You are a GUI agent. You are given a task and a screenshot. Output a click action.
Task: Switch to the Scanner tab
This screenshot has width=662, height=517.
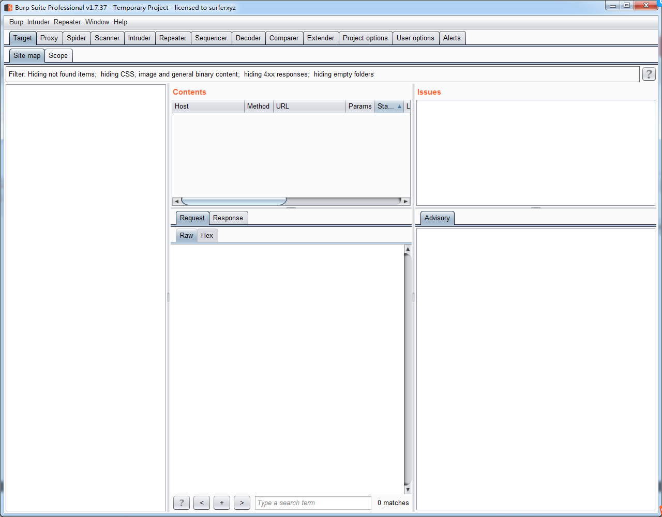coord(107,38)
